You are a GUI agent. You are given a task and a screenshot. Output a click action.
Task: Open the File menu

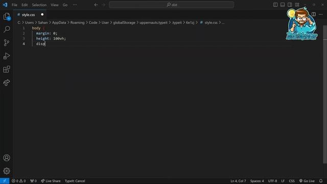[x=14, y=5]
